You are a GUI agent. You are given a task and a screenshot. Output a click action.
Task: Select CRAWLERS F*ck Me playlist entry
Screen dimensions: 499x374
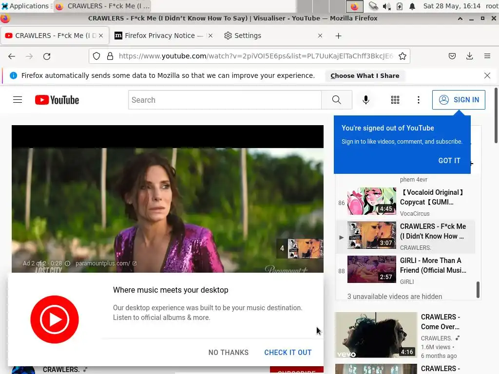click(x=405, y=236)
